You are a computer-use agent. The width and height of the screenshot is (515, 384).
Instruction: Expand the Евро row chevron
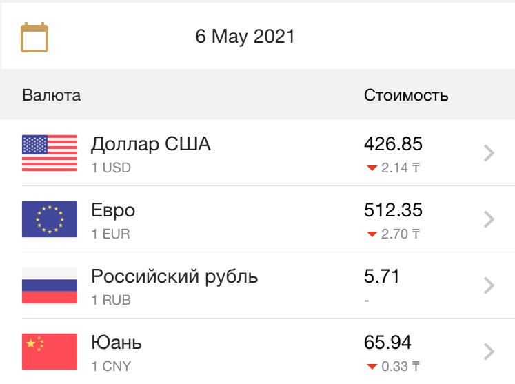click(489, 219)
